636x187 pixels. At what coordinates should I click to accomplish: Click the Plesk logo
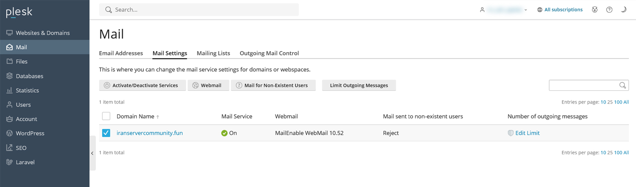[x=19, y=13]
